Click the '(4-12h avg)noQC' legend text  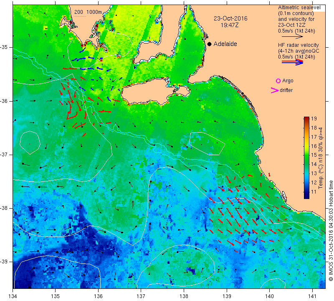click(299, 51)
